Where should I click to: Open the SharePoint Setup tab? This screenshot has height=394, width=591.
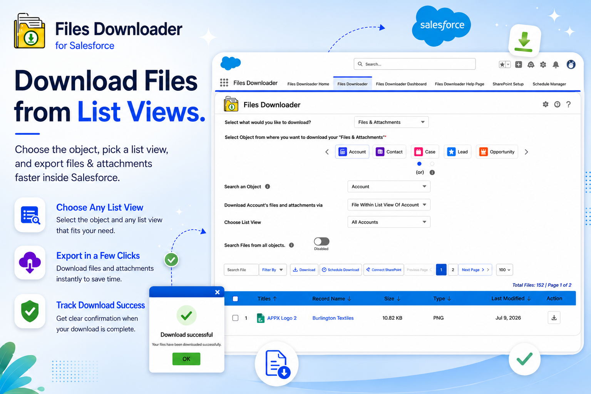508,84
